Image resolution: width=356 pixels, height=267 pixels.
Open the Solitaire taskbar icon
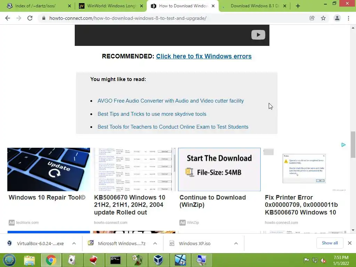tap(72, 260)
